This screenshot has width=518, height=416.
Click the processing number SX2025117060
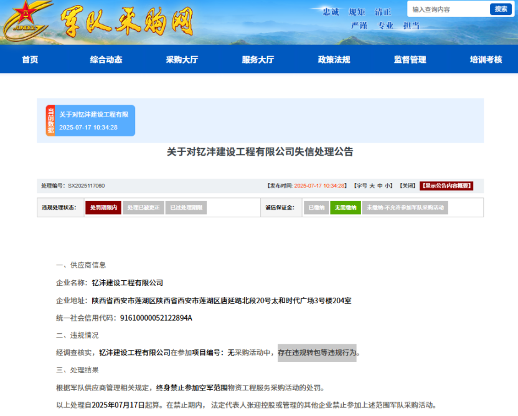pyautogui.click(x=86, y=186)
